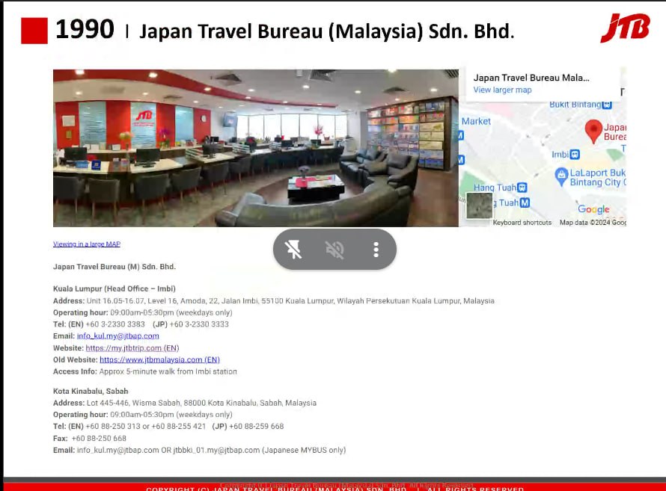Click 'Keyboard shortcuts' on the map

(522, 223)
